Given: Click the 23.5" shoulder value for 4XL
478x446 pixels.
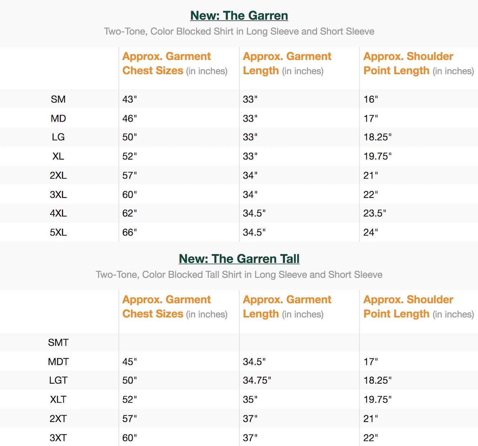Looking at the screenshot, I should [x=374, y=214].
